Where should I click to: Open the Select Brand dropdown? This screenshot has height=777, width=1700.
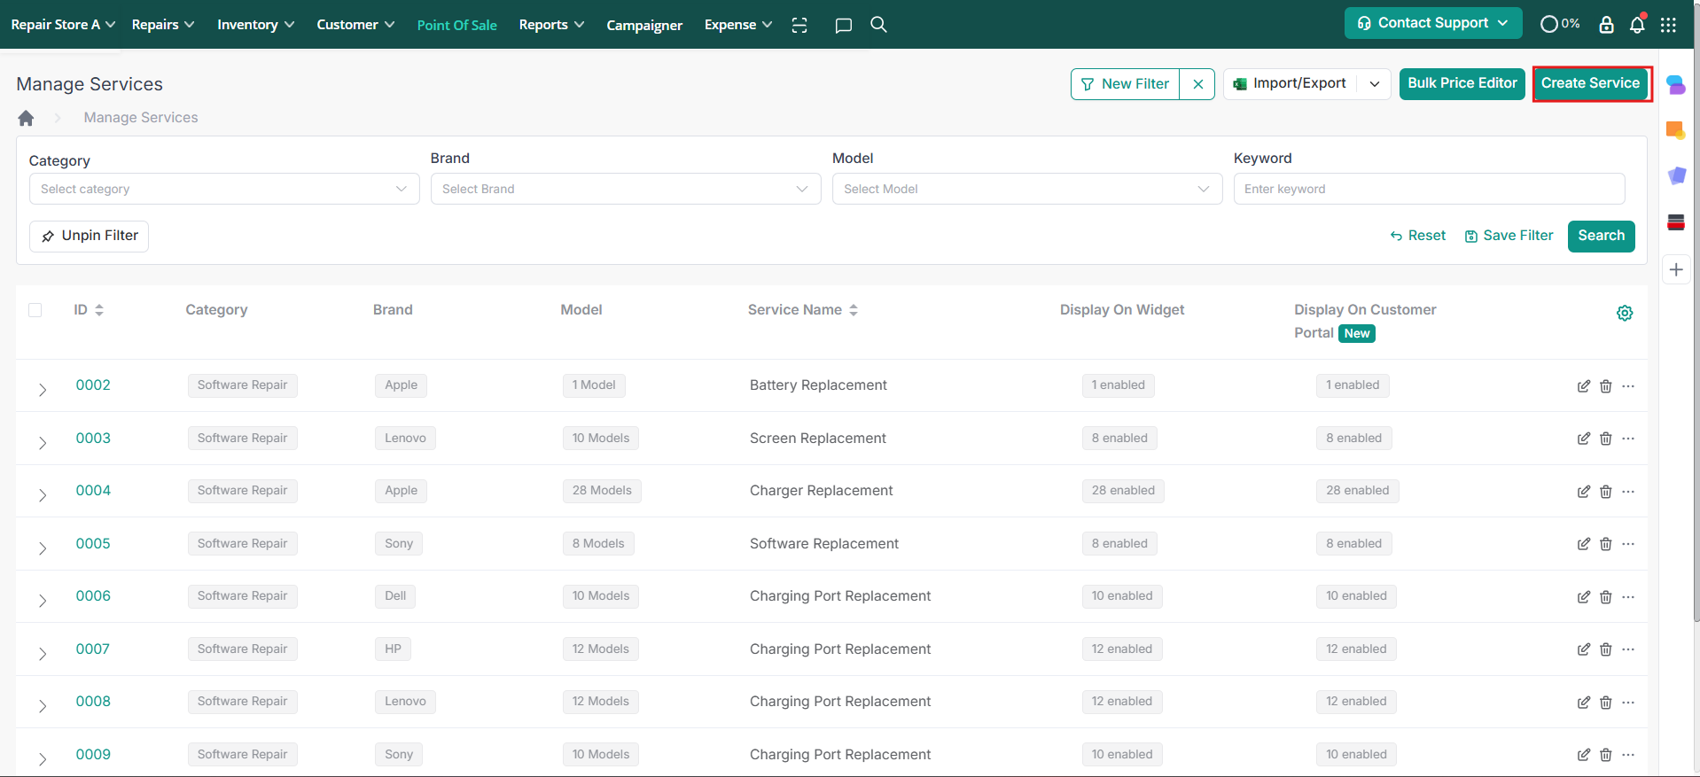(x=625, y=189)
